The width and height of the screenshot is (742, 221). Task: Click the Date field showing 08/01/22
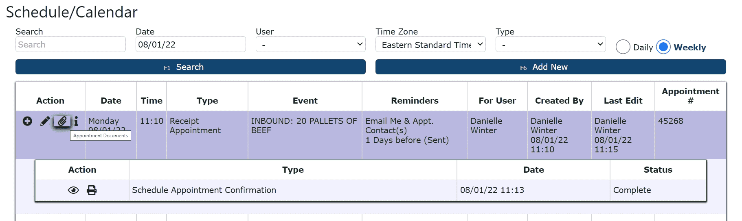tap(190, 44)
